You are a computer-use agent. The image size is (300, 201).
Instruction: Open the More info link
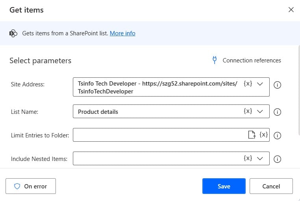(122, 33)
